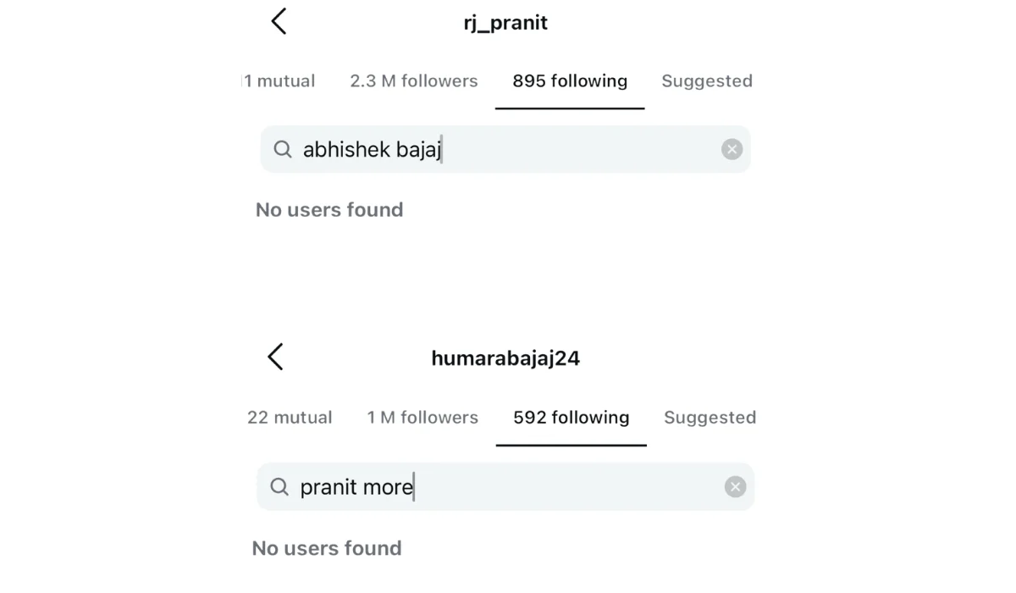
Task: Tap the X icon beside pranit more query
Action: pyautogui.click(x=735, y=485)
